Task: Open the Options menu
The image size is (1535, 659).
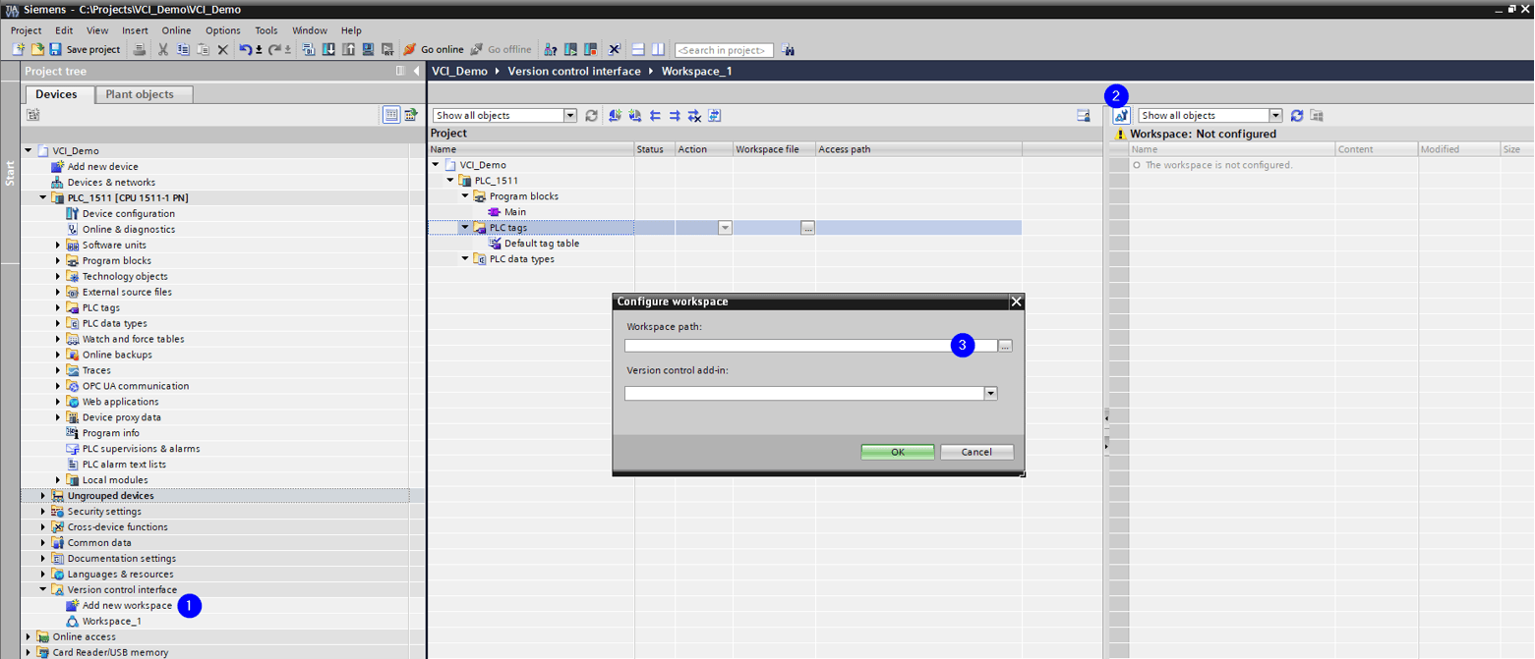Action: (x=223, y=30)
